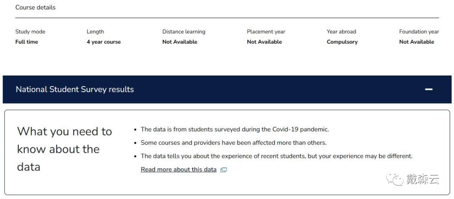Open the Read more about this data link
Image resolution: width=454 pixels, height=199 pixels.
pyautogui.click(x=179, y=170)
